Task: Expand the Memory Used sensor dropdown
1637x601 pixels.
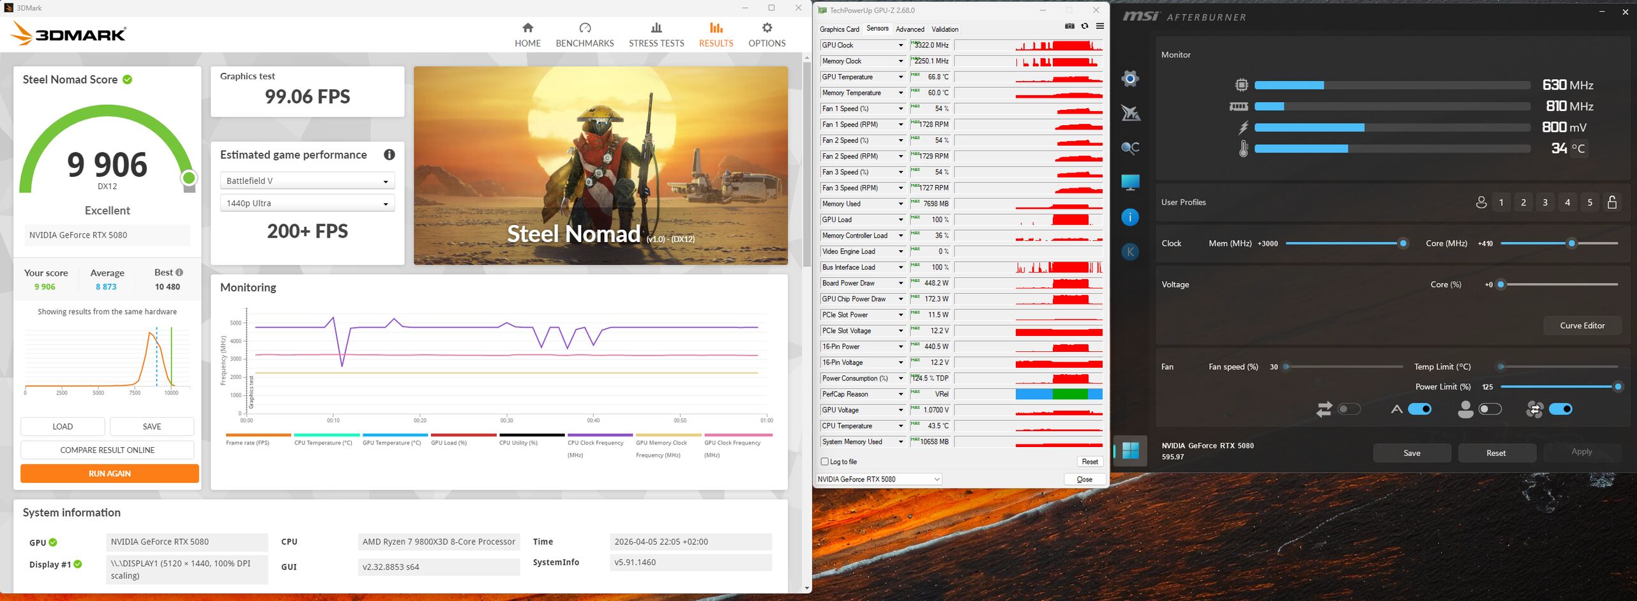Action: click(x=901, y=204)
